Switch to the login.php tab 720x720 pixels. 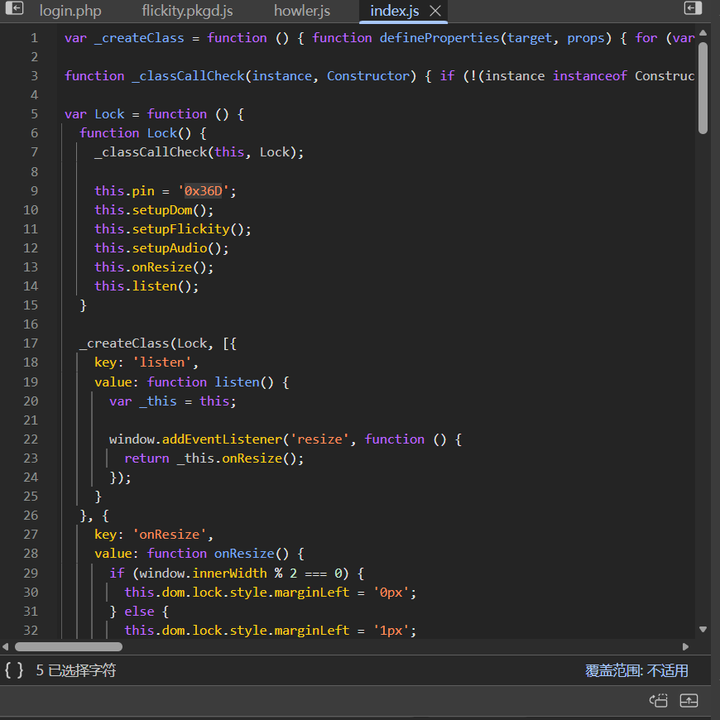[70, 12]
